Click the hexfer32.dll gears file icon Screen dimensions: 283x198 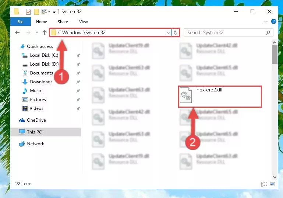186,95
